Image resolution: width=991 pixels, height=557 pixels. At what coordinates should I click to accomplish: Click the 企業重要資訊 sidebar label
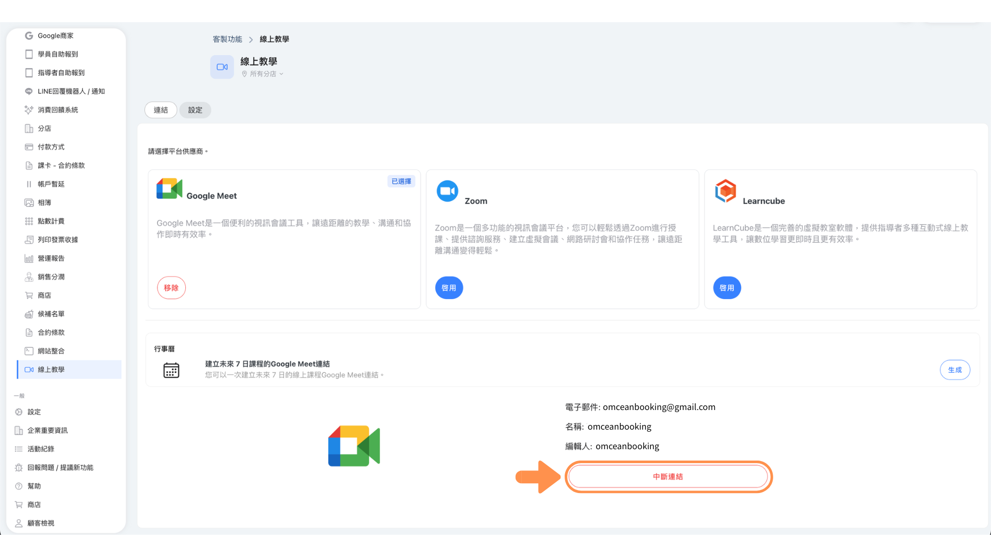[47, 431]
